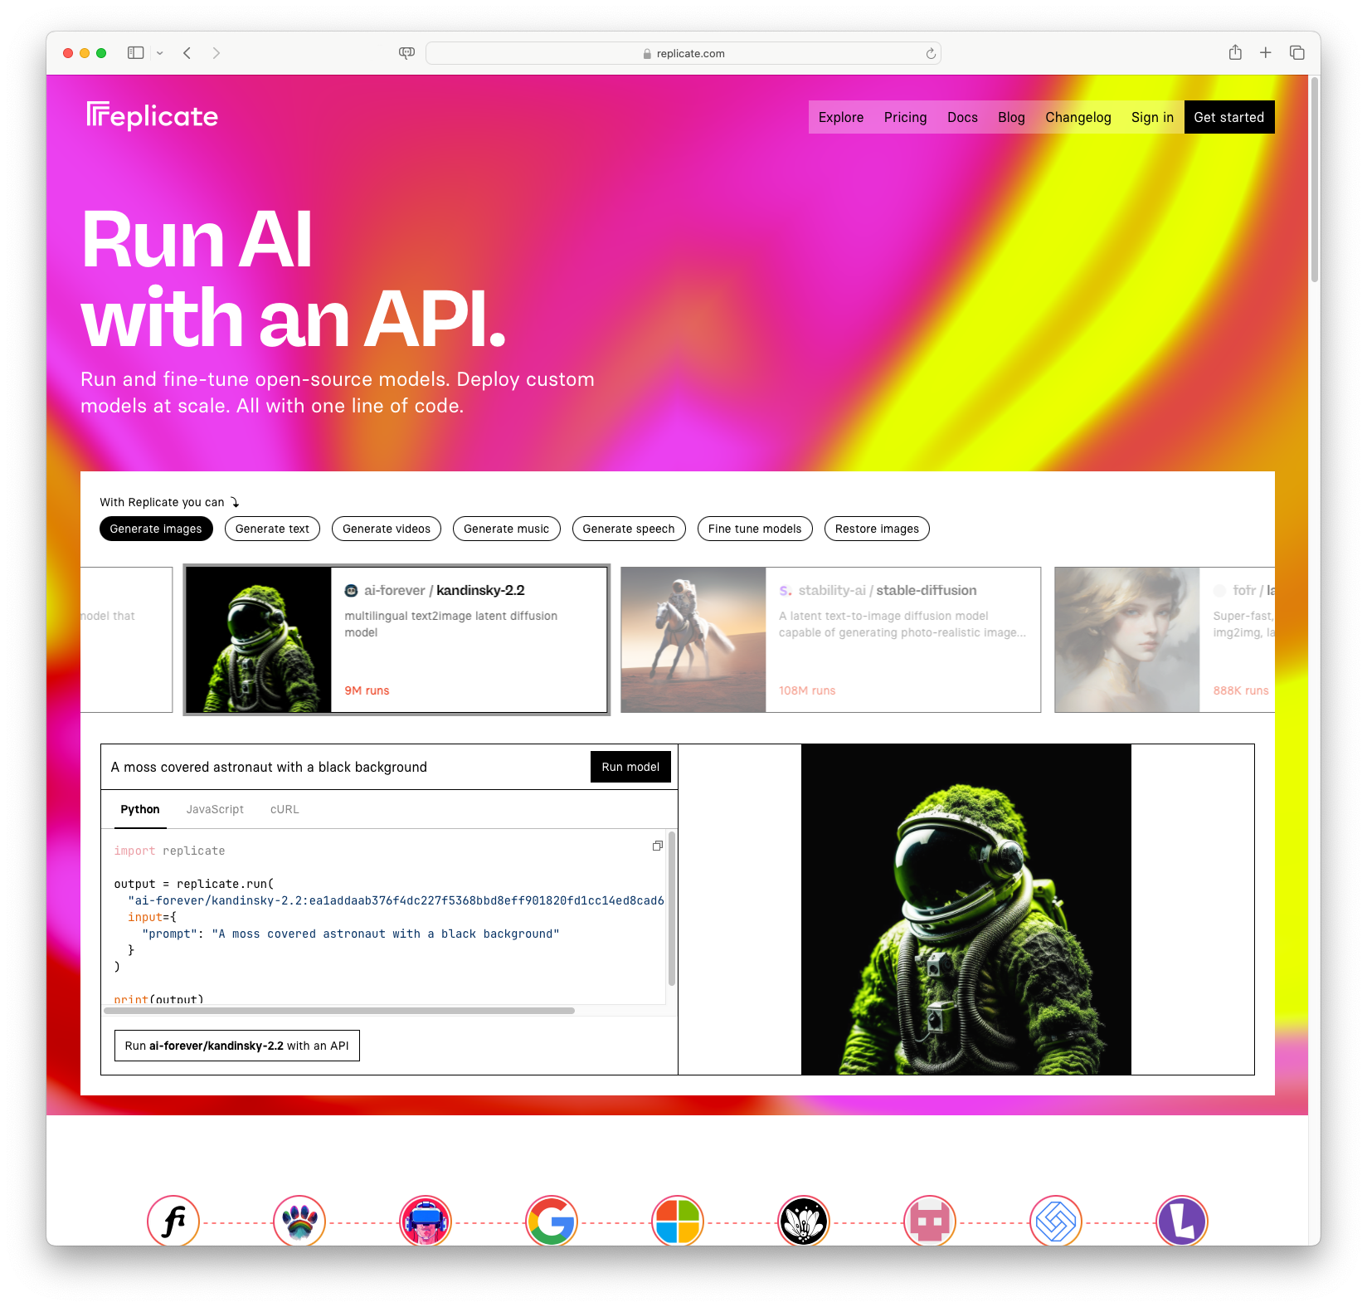Click the Replicate logo
This screenshot has height=1307, width=1367.
152,116
